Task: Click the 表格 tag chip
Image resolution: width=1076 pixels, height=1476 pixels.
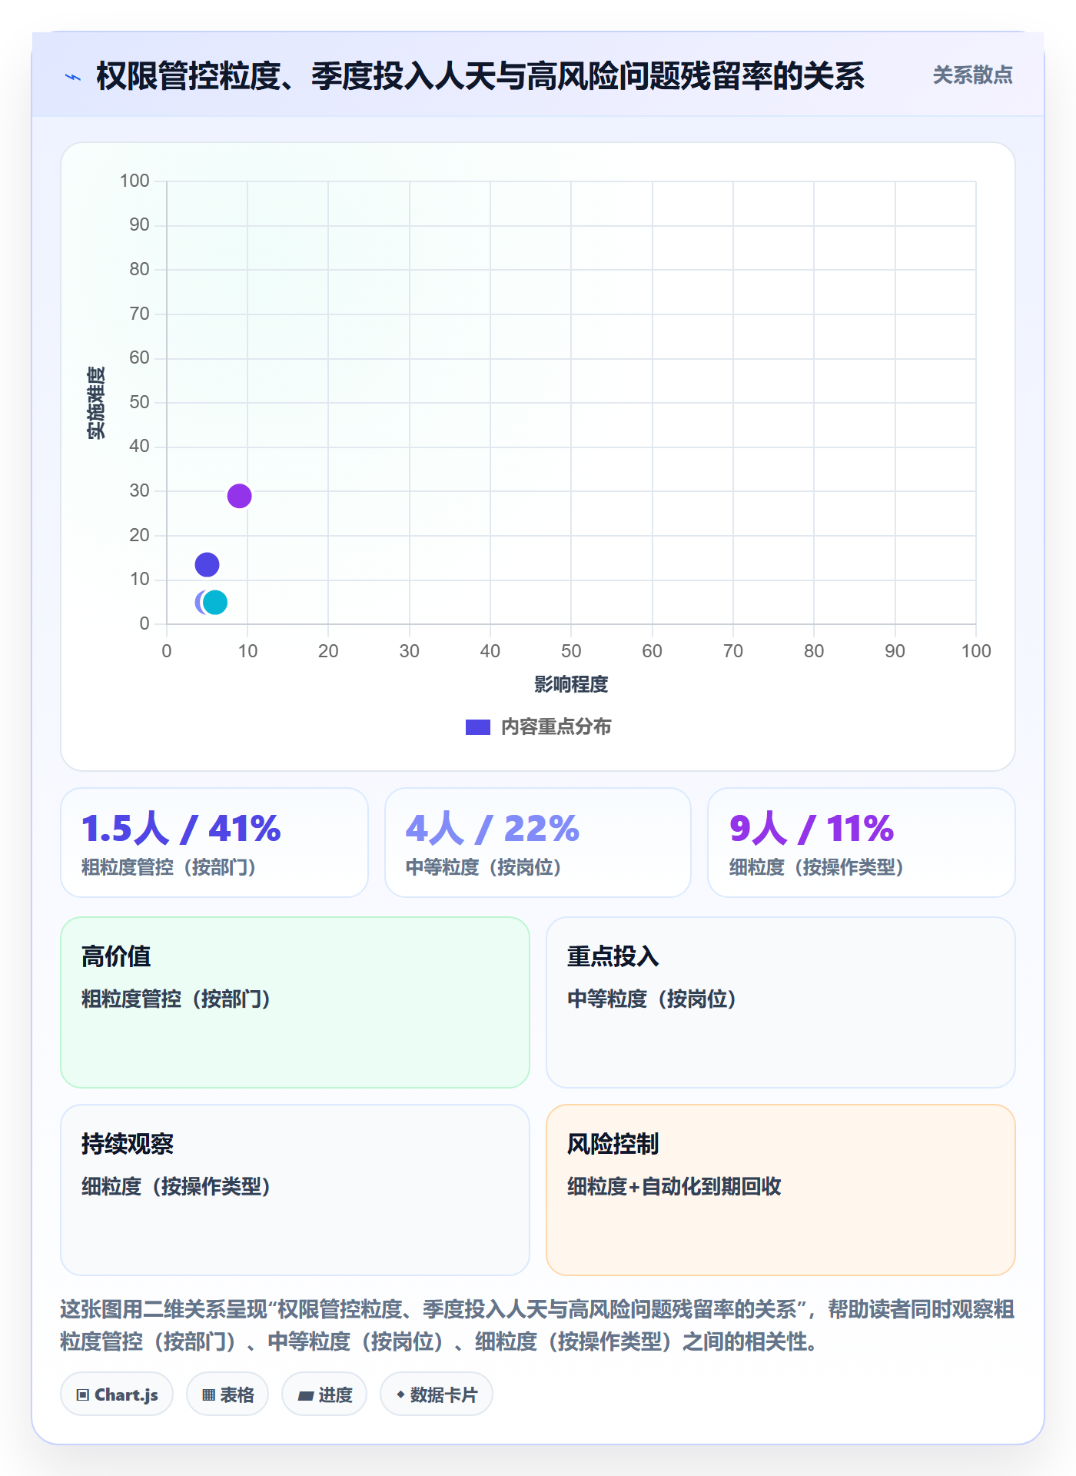Action: [x=227, y=1394]
